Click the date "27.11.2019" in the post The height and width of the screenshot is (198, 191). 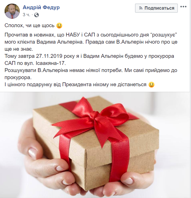(49, 56)
